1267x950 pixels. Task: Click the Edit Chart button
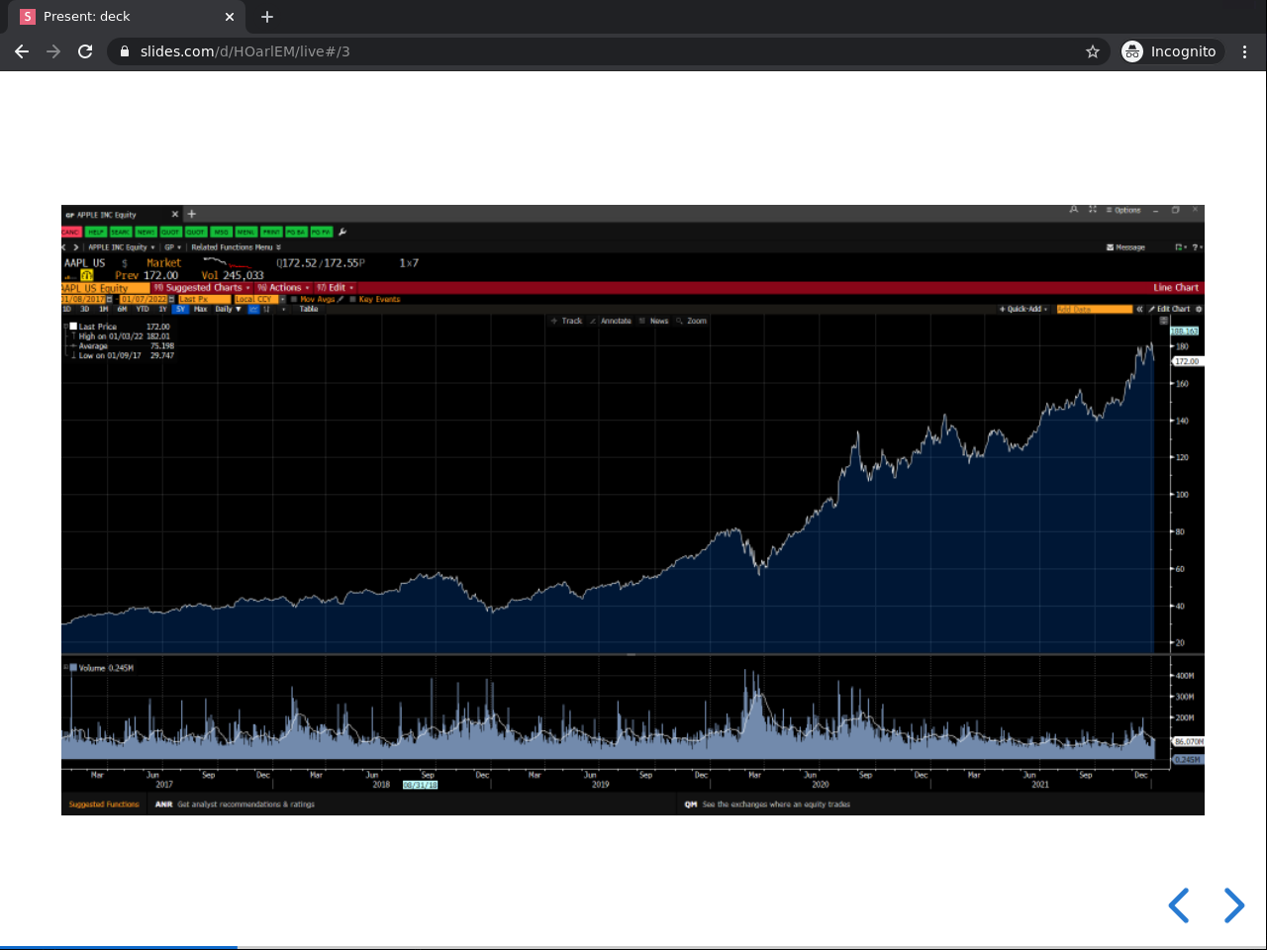[1169, 310]
